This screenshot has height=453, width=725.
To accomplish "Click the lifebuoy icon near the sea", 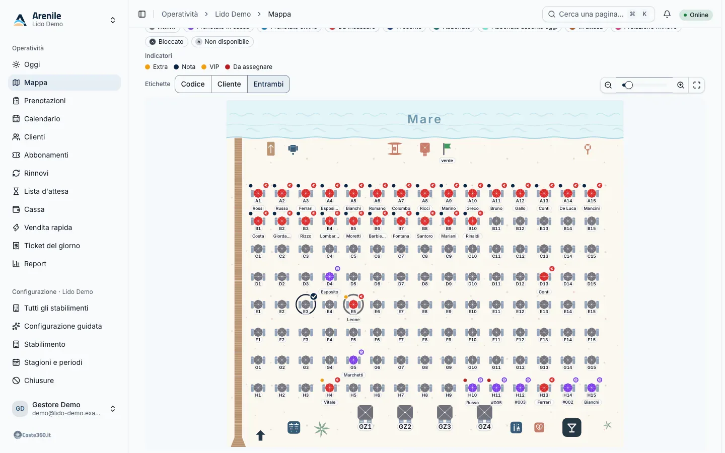I will click(588, 148).
